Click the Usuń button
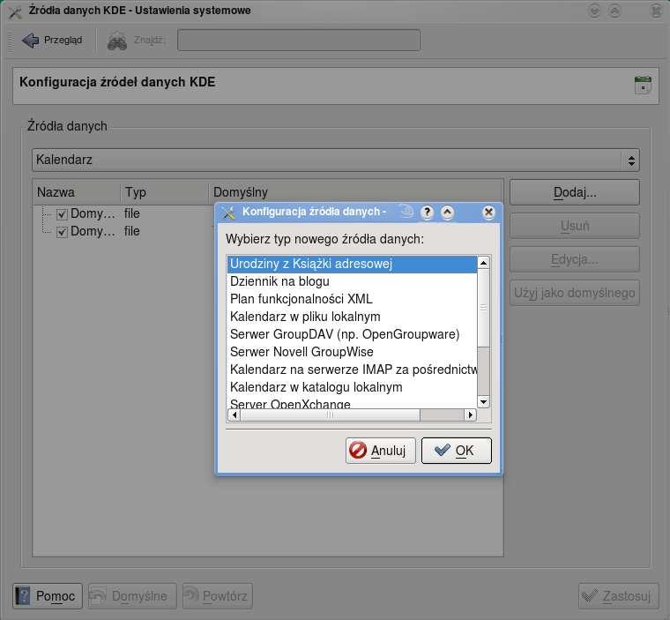Screen dimensions: 670x620 574,226
